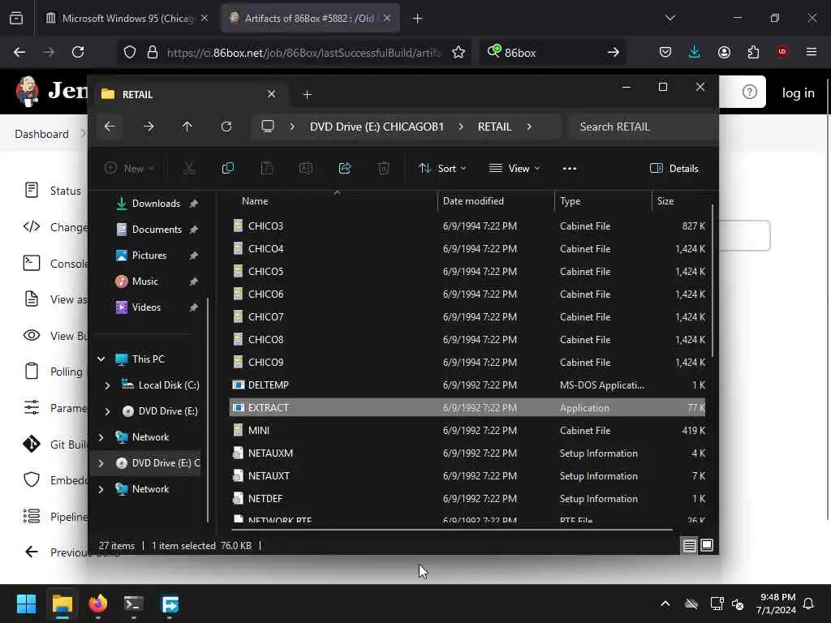831x623 pixels.
Task: Refresh the RETAIL folder view
Action: click(x=226, y=127)
